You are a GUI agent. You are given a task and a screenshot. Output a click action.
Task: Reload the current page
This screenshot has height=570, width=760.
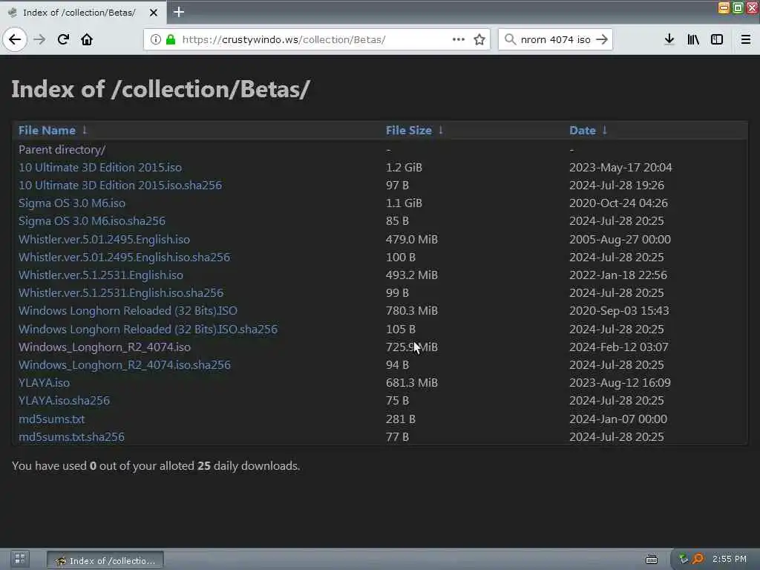63,39
